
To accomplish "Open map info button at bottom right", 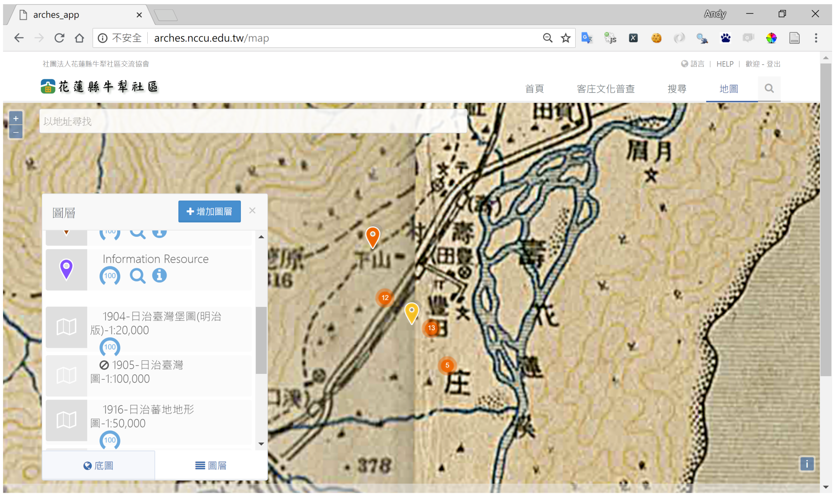I will 807,464.
